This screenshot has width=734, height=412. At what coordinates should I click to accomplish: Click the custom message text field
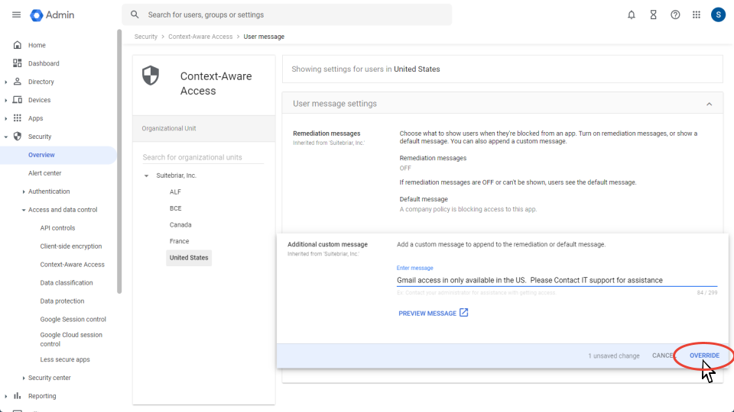tap(556, 280)
